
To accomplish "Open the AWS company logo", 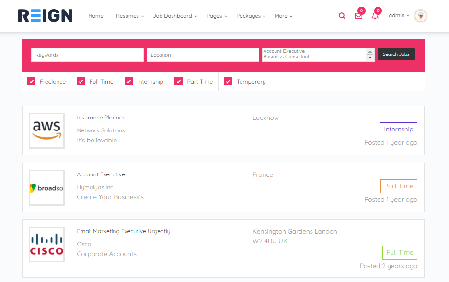I will [46, 130].
